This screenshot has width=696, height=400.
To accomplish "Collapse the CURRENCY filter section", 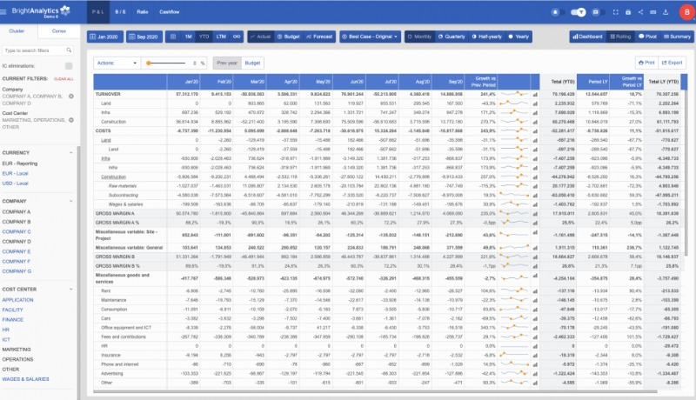I will 71,152.
